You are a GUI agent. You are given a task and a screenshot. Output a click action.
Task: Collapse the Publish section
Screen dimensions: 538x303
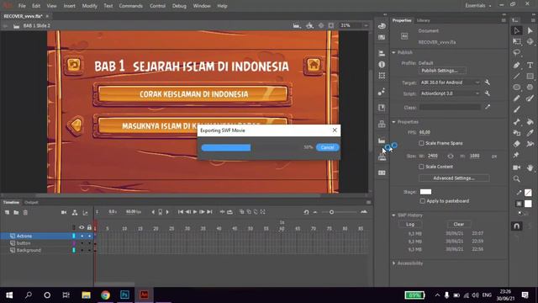click(394, 52)
